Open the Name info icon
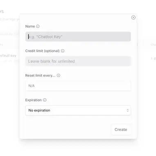 [x=38, y=26]
